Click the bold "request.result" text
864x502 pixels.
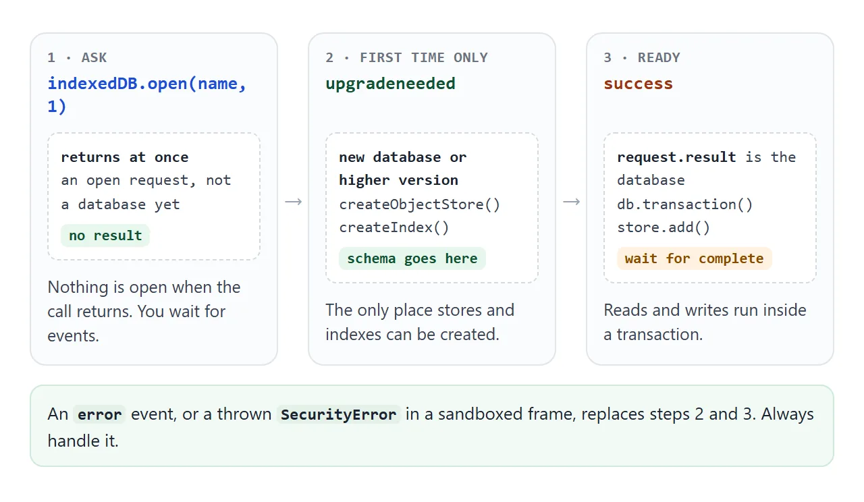pos(676,157)
